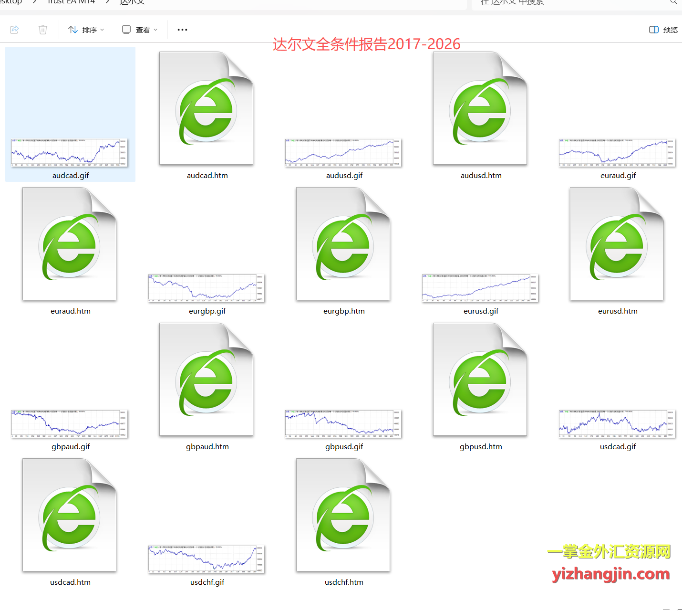Select the gbpusd.htm file icon

480,380
